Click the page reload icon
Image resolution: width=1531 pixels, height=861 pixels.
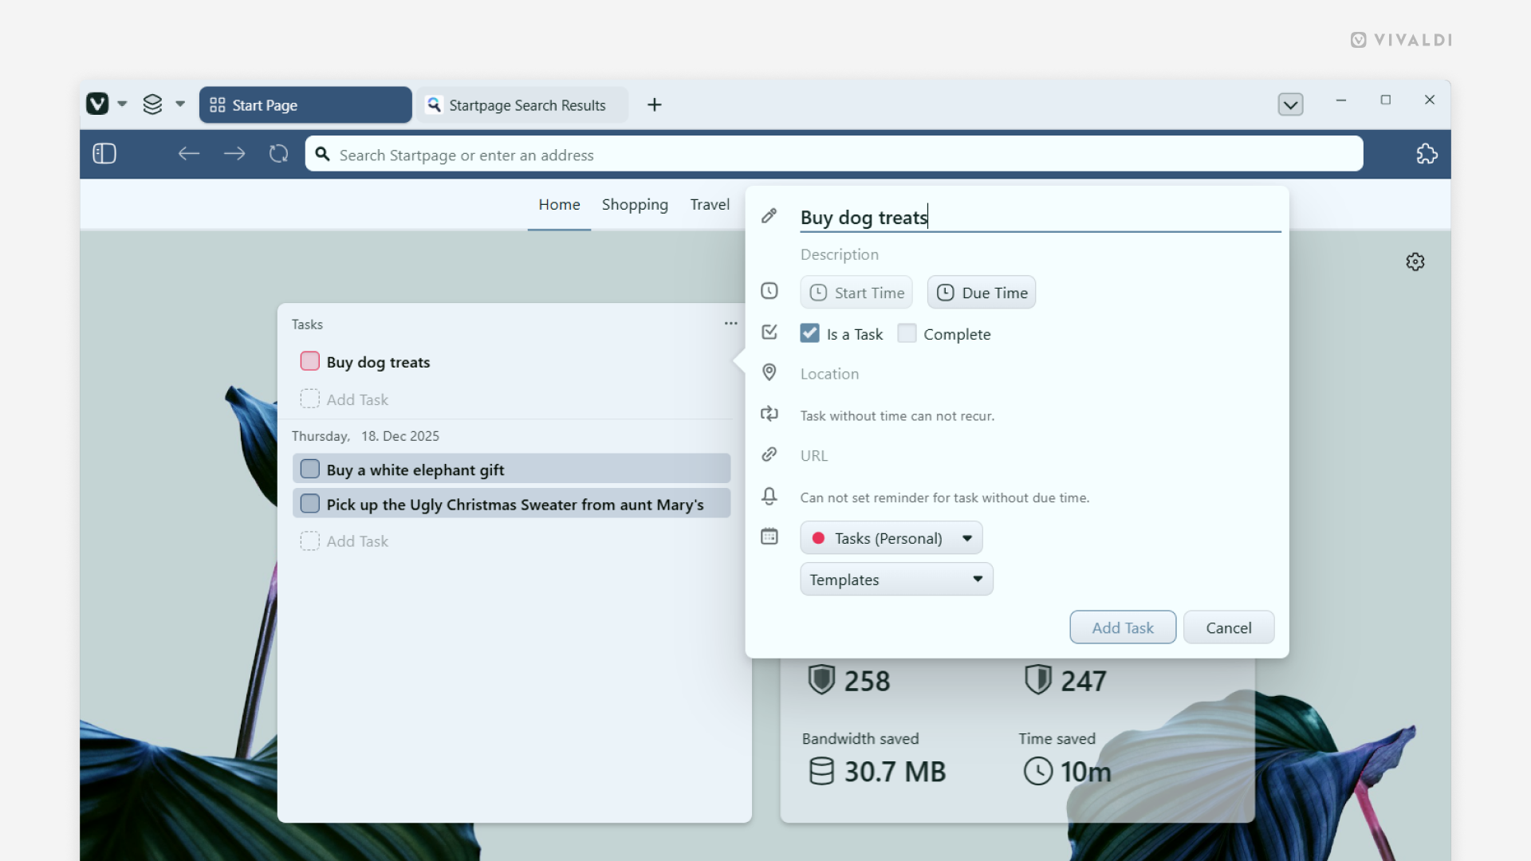pos(277,153)
